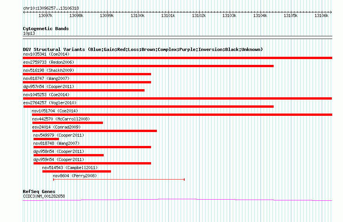Viewport: 343px width, 222px height.
Task: Click the red bar under nsv514543
Action: coord(77,171)
